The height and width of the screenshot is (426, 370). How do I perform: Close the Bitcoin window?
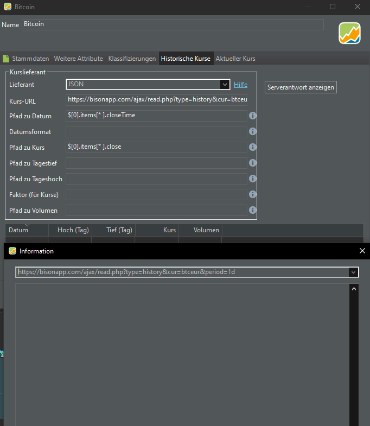(x=358, y=7)
